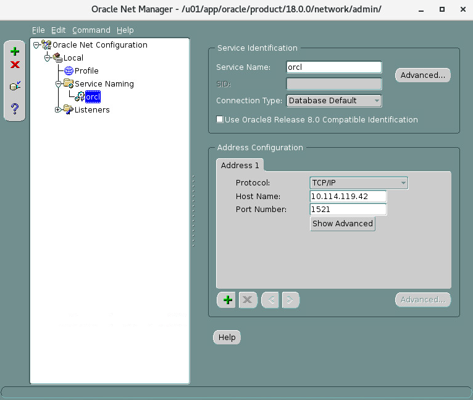
Task: Open the Connection Type dropdown
Action: [334, 101]
